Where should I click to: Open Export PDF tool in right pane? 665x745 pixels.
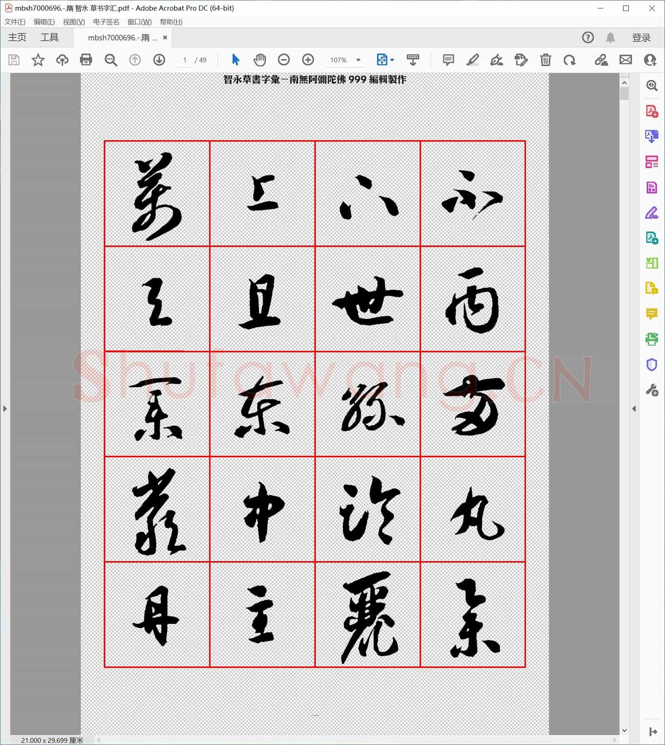point(651,136)
